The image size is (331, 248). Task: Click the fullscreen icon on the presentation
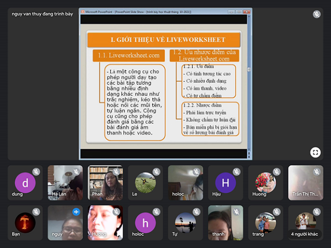pos(316,152)
